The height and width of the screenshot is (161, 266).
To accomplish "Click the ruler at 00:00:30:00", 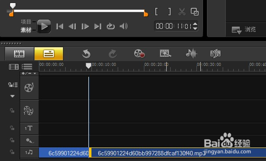I will coord(209,65).
